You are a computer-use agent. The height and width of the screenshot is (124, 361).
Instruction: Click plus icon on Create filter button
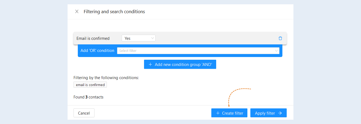218,113
